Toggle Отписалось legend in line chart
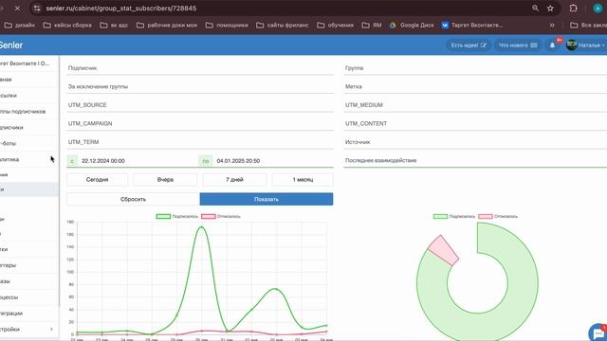The image size is (607, 341). (x=221, y=217)
